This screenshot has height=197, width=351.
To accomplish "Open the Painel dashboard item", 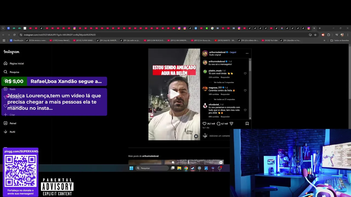I will [10, 123].
